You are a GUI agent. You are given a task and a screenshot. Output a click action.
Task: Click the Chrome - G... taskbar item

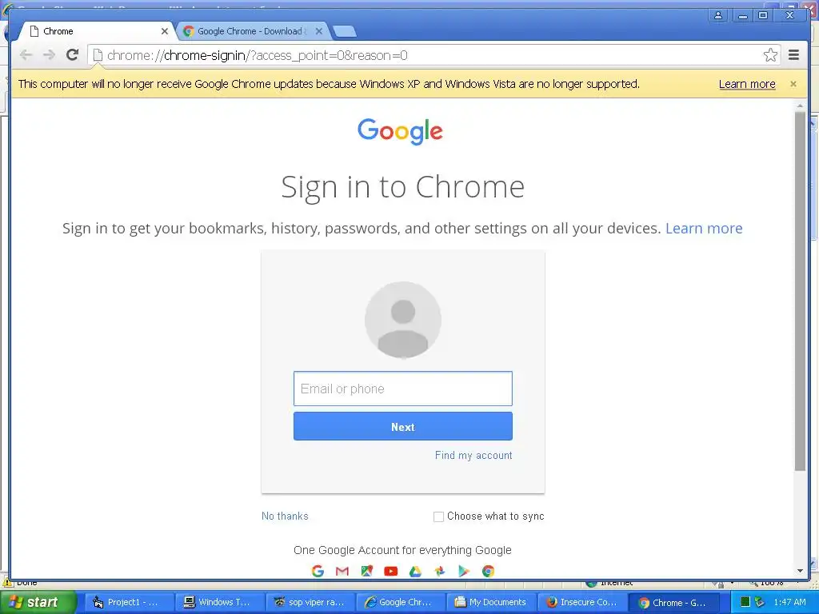point(673,602)
